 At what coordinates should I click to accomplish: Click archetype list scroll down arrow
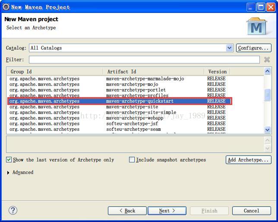coord(267,130)
